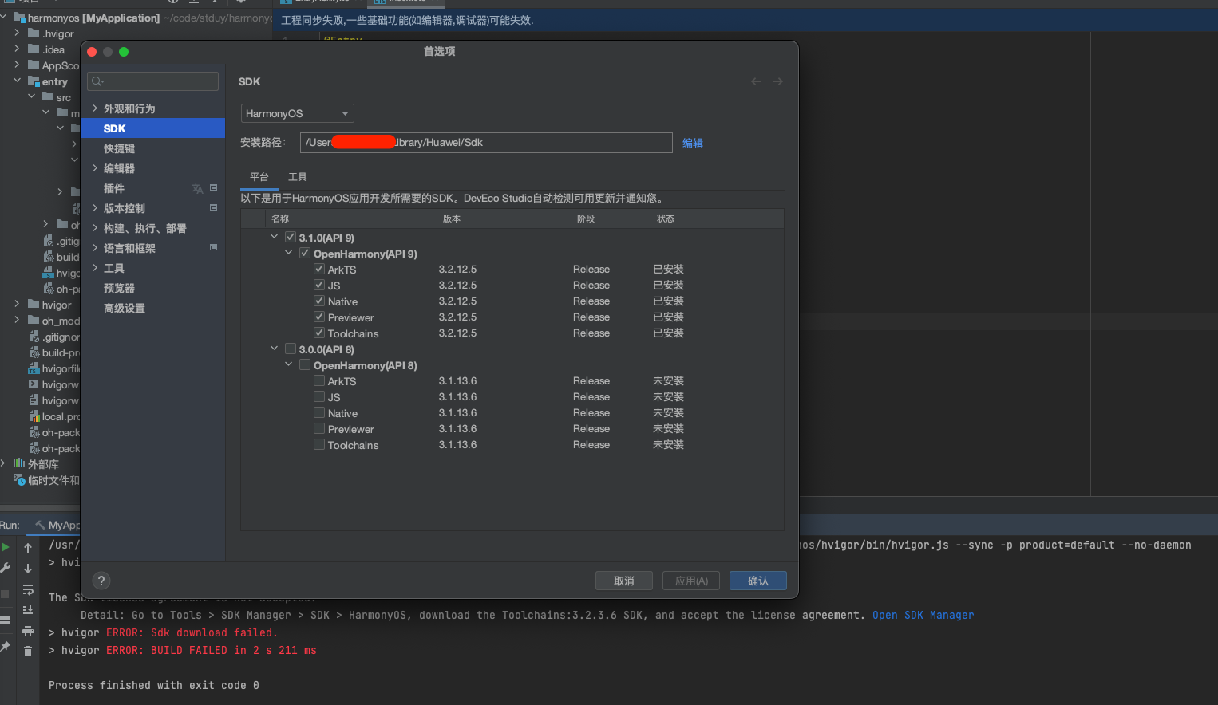Collapse the OpenHarmony(API 9) subgroup
This screenshot has height=705, width=1218.
pyautogui.click(x=289, y=253)
